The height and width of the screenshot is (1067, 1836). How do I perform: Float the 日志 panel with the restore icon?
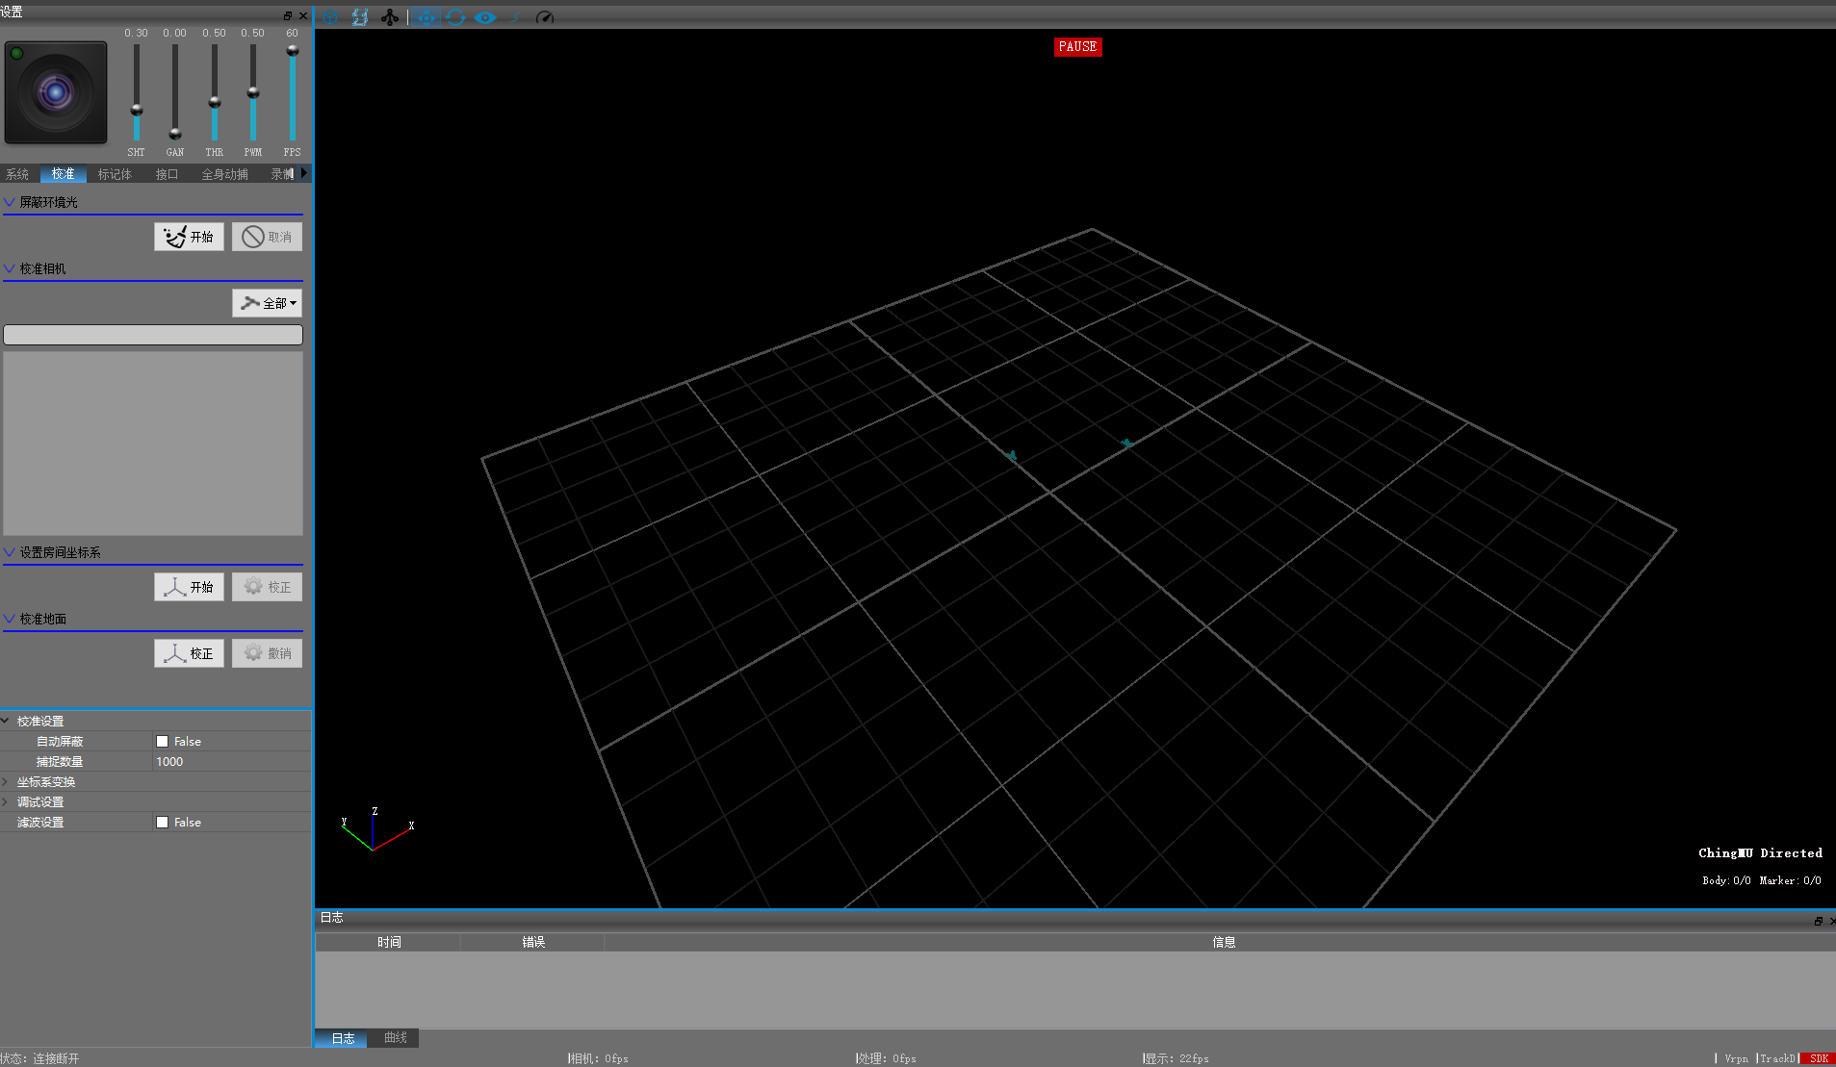(x=1818, y=921)
